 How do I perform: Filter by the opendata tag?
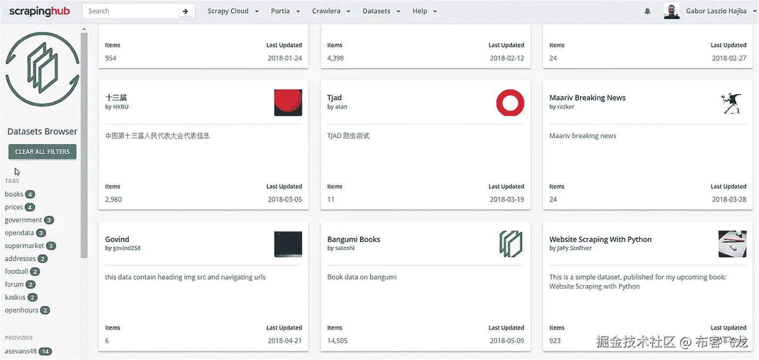tap(25, 233)
